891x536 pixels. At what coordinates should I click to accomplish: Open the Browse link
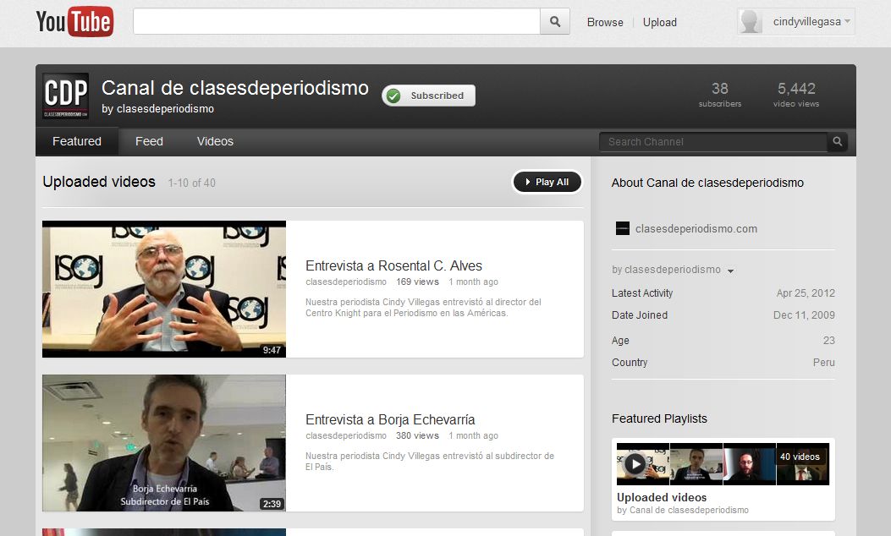605,22
